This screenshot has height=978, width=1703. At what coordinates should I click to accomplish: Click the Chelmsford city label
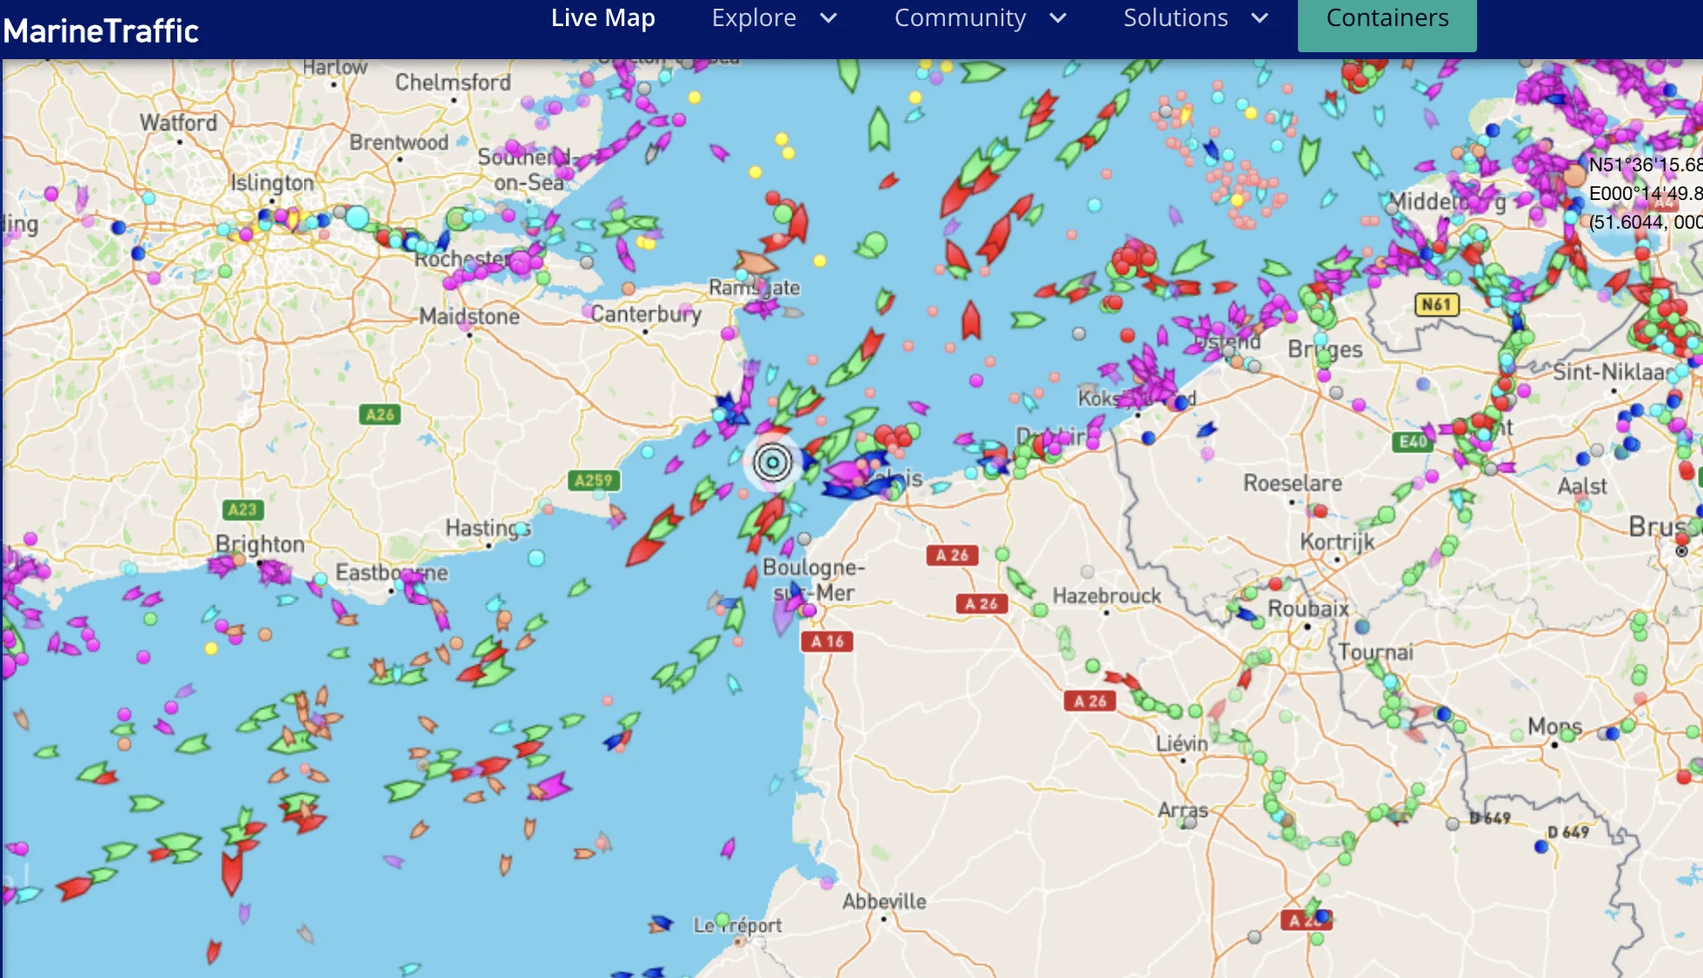coord(453,83)
